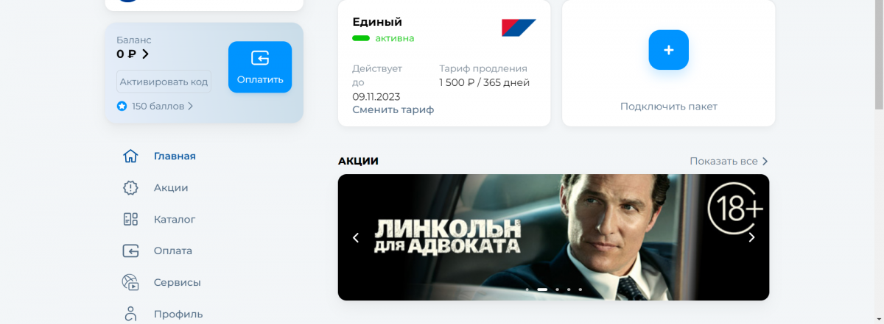Screen dimensions: 884x324
Task: Show previous promo banner slide
Action: click(356, 237)
